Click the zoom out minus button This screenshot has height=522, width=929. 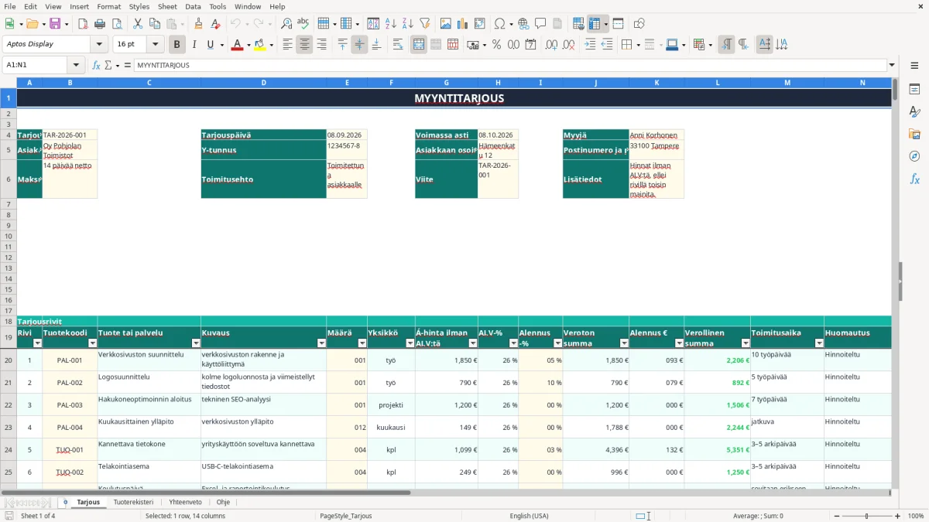(x=836, y=516)
